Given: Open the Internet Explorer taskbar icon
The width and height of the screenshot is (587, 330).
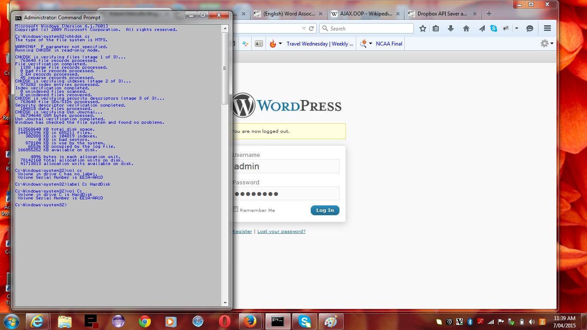Looking at the screenshot, I should click(37, 321).
